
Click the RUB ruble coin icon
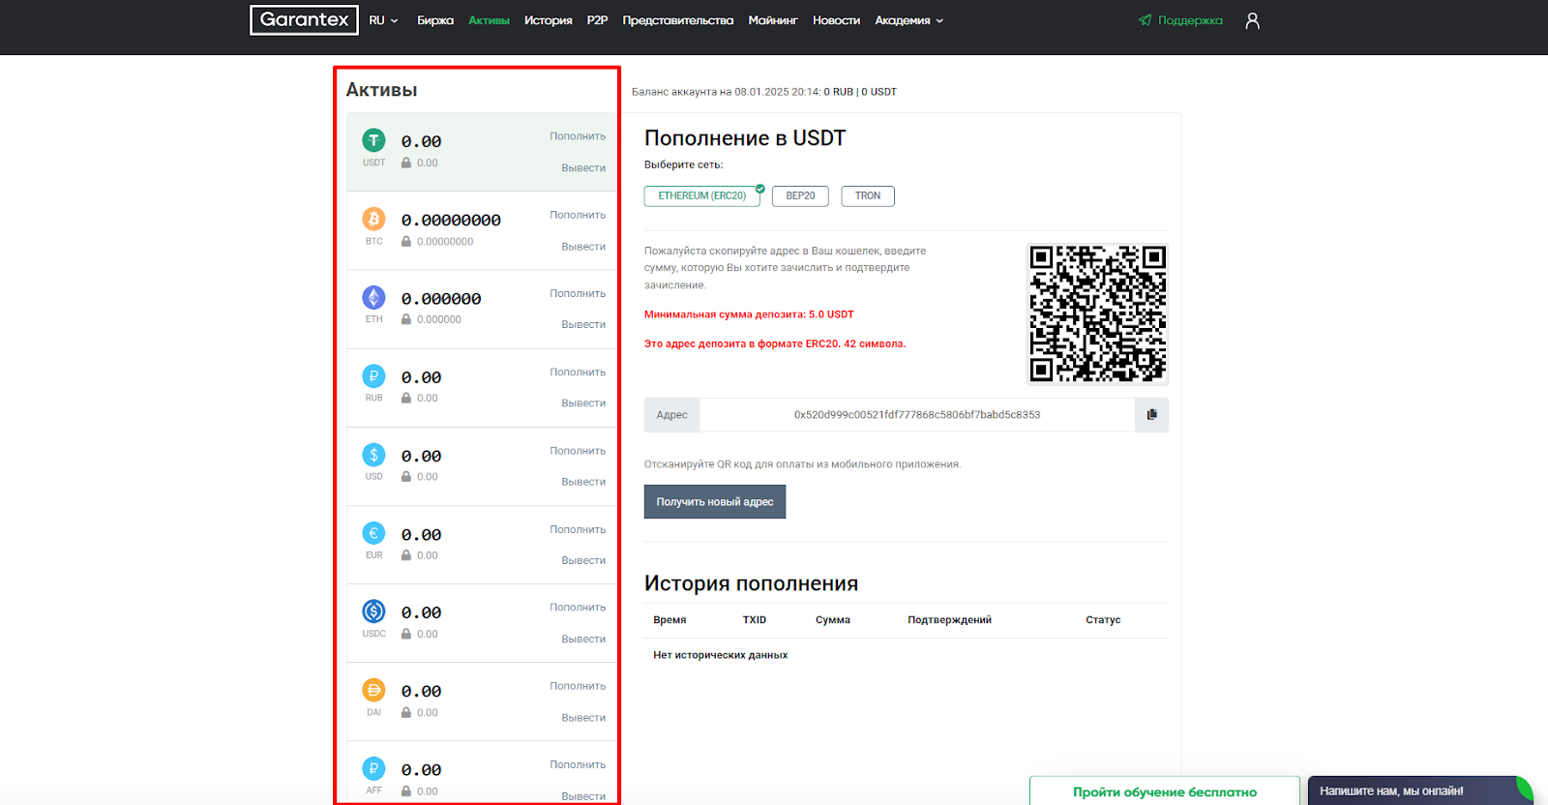click(373, 375)
